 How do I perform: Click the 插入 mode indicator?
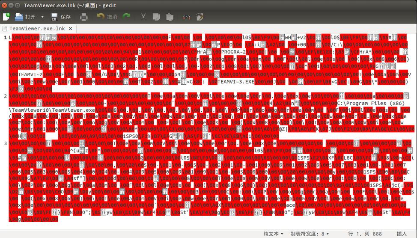[402, 234]
